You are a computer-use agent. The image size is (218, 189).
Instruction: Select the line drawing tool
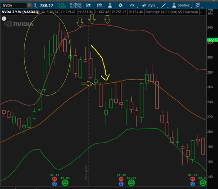point(164,6)
